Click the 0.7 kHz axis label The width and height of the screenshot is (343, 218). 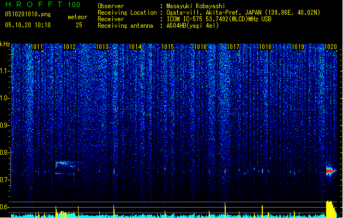click(5, 180)
